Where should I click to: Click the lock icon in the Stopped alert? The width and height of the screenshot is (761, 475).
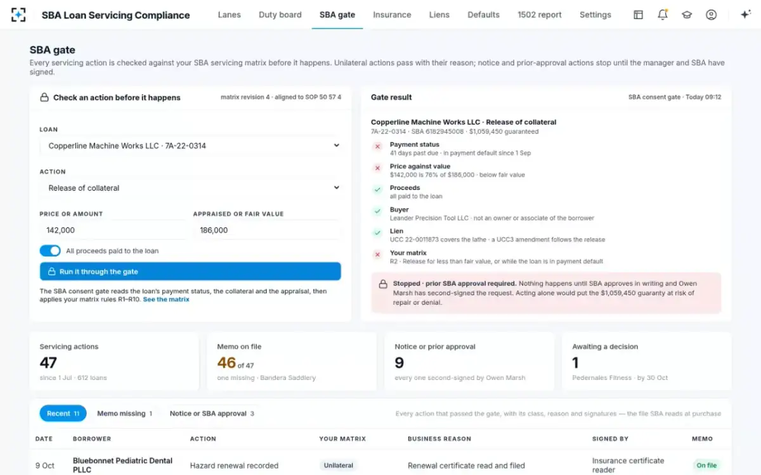click(x=383, y=284)
